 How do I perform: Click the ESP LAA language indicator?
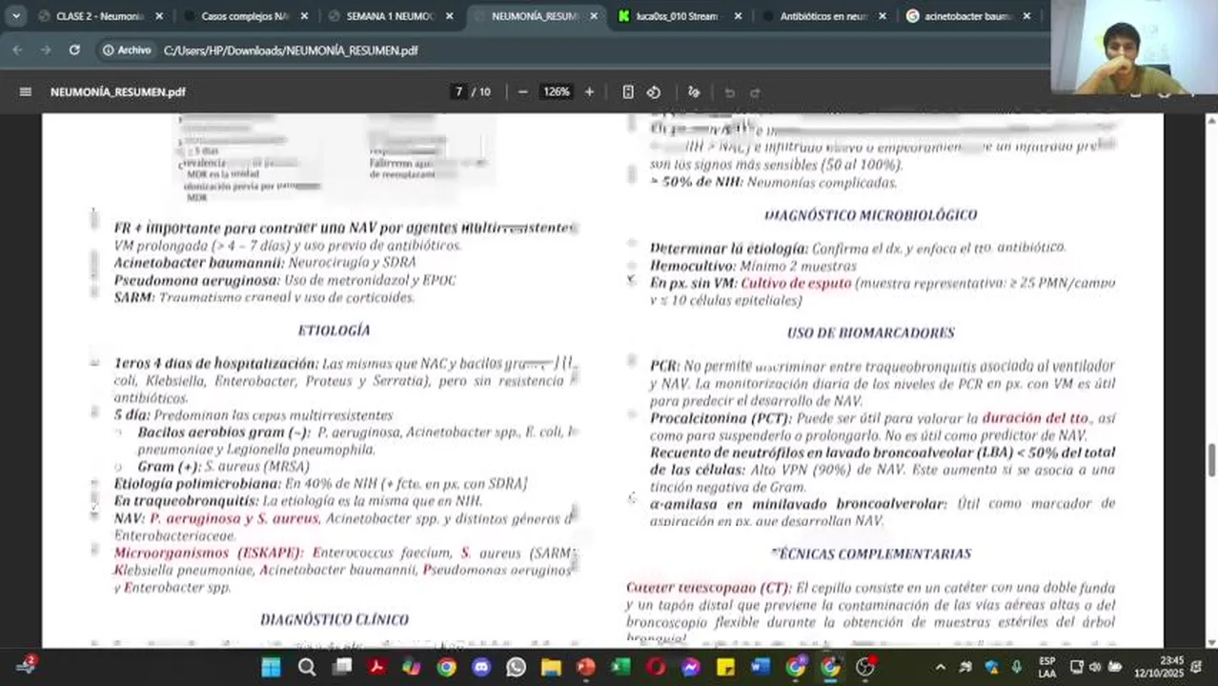(1046, 667)
